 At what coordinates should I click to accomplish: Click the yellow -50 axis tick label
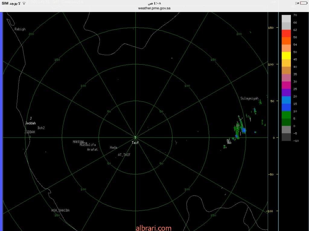click(x=271, y=174)
